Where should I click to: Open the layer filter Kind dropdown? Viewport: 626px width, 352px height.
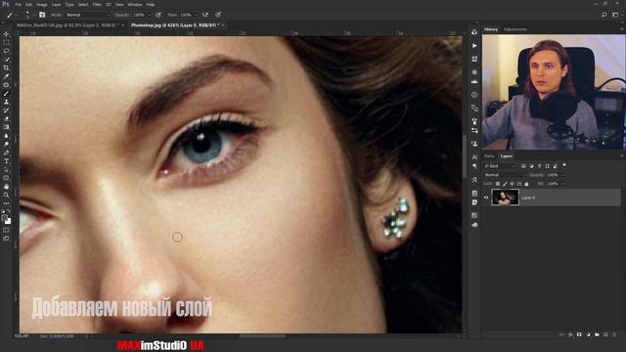point(500,166)
